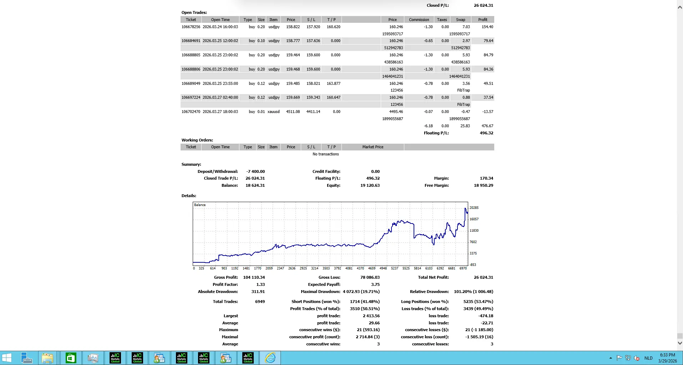
Task: Click the Working Orders heading
Action: tap(197, 140)
